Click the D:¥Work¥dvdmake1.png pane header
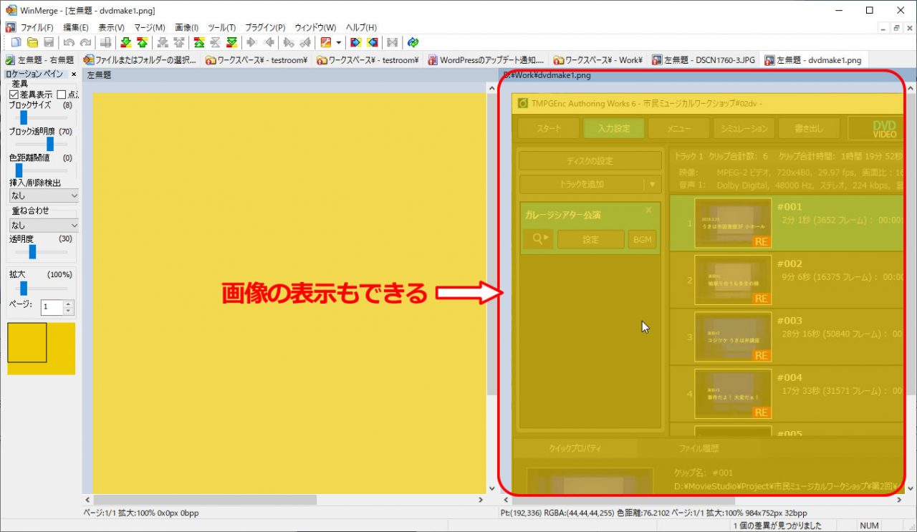917x532 pixels. tap(706, 74)
